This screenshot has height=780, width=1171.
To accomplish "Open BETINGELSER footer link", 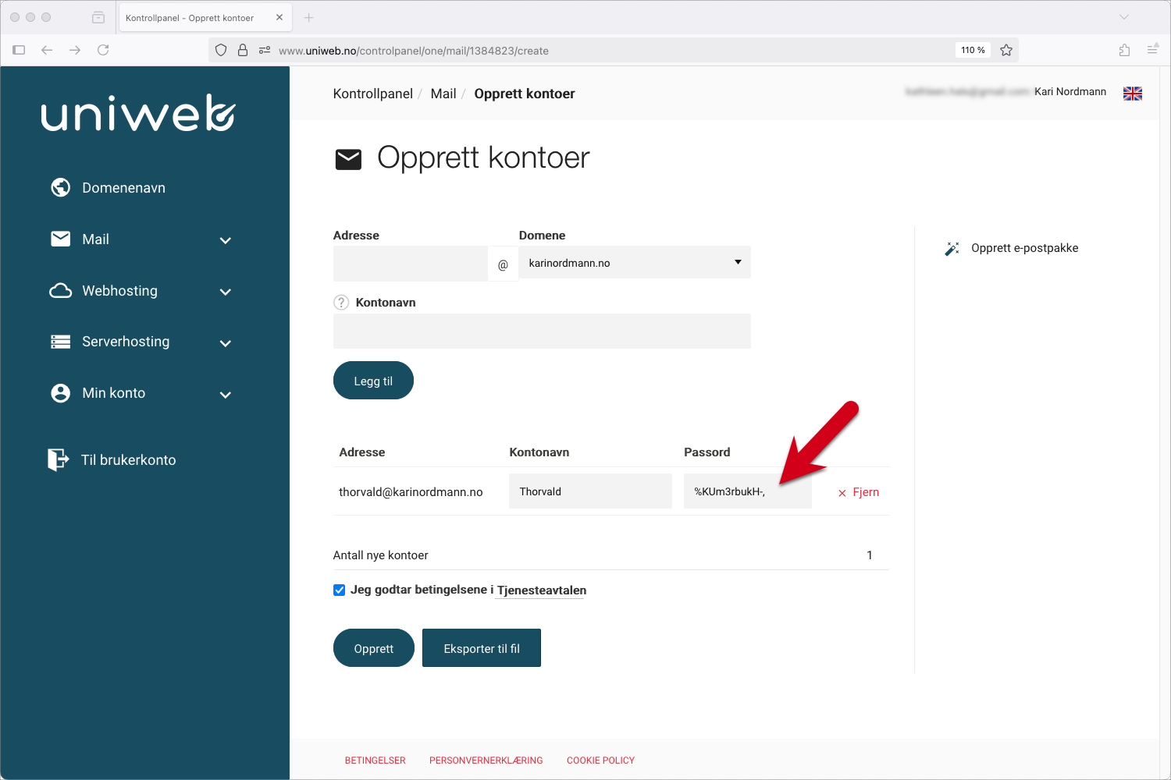I will tap(376, 760).
